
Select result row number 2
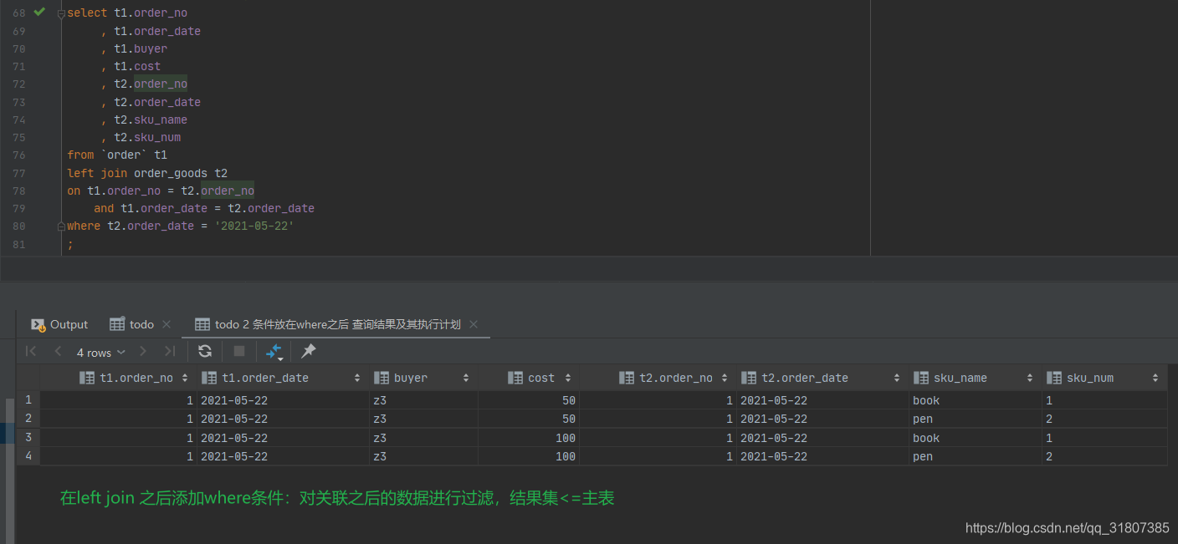[x=28, y=419]
